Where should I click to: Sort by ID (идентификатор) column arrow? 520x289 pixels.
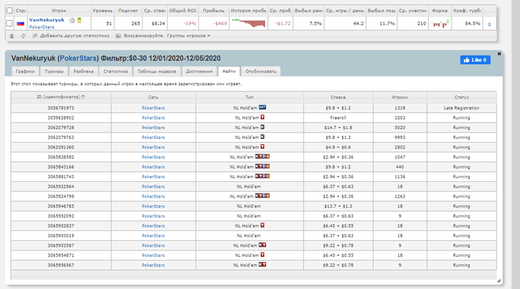[83, 97]
